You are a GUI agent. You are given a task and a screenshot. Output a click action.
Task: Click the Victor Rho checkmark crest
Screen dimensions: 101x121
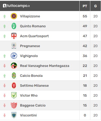pyautogui.click(x=14, y=95)
